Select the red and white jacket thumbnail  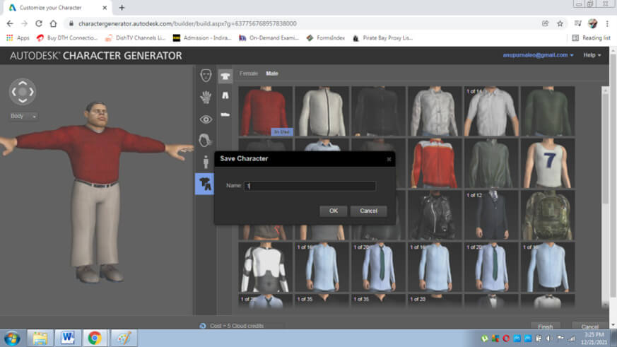tap(435, 163)
